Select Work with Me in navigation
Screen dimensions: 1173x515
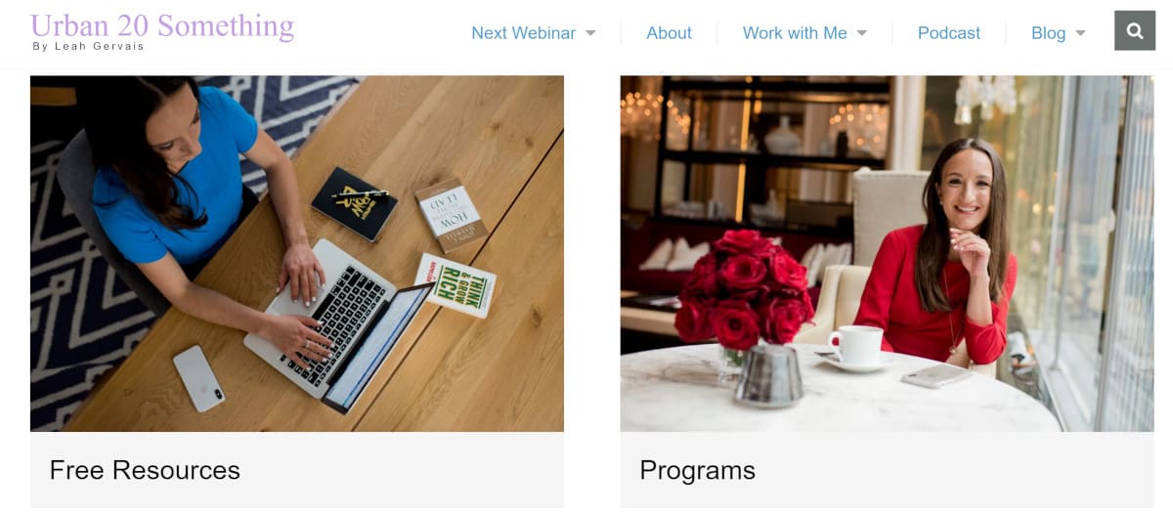[795, 33]
